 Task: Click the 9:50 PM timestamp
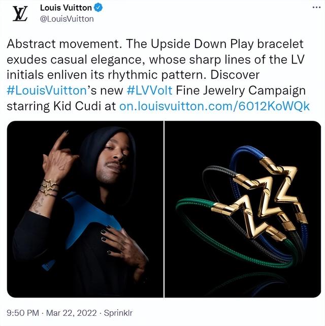[x=23, y=313]
